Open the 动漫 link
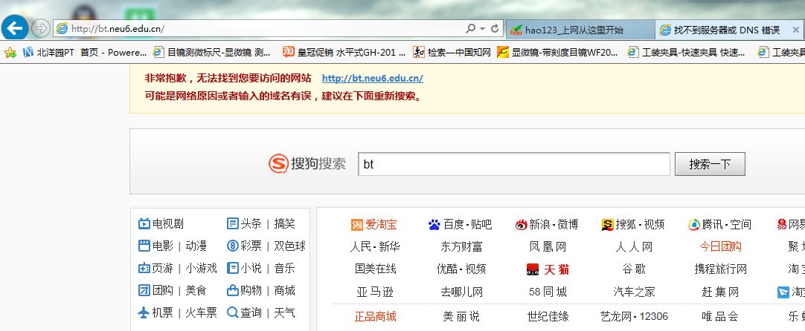Screen dimensions: 805x331 click(196, 246)
